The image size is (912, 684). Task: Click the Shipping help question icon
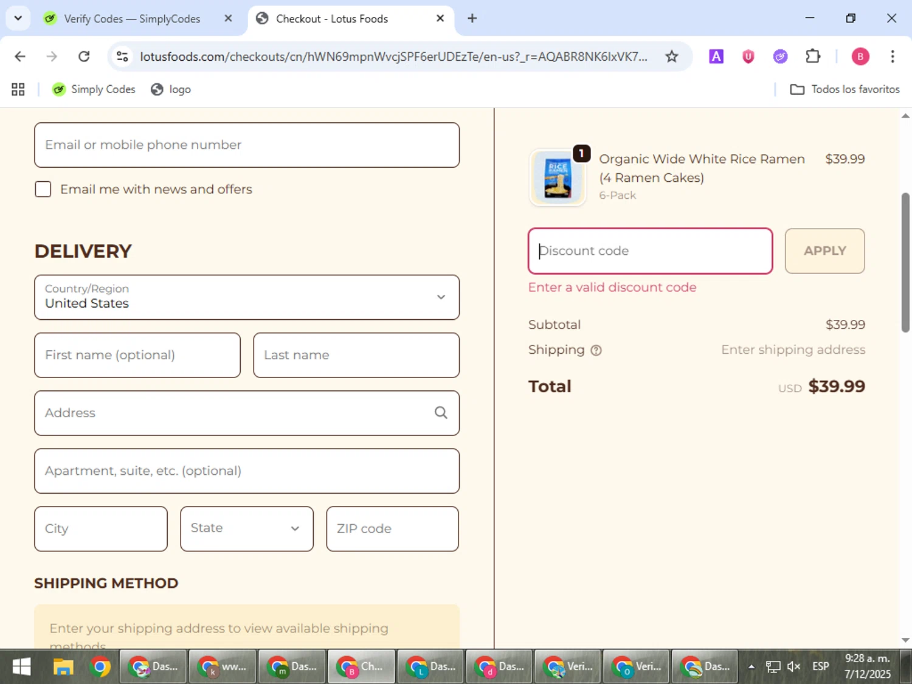[x=596, y=350]
